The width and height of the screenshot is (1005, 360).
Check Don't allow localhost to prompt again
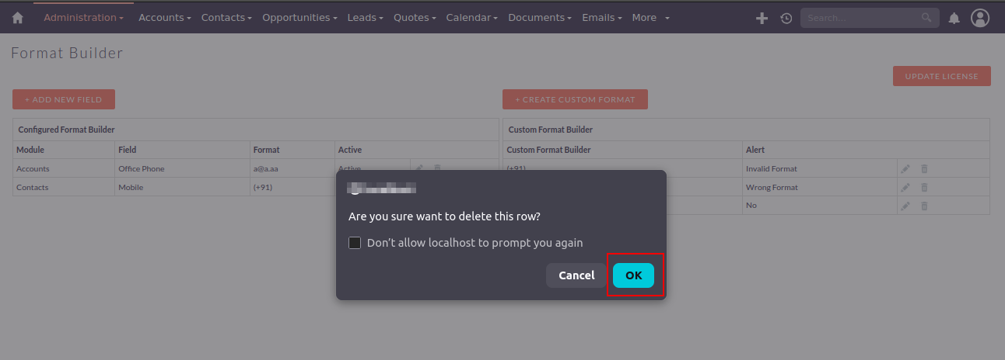(355, 243)
